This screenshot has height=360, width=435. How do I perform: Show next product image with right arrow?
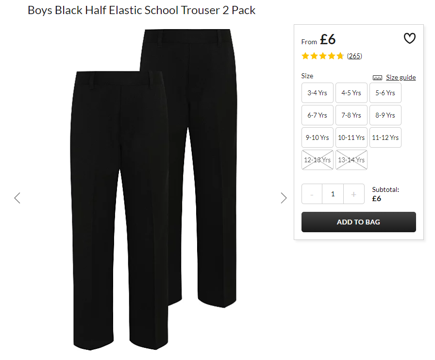(x=284, y=198)
